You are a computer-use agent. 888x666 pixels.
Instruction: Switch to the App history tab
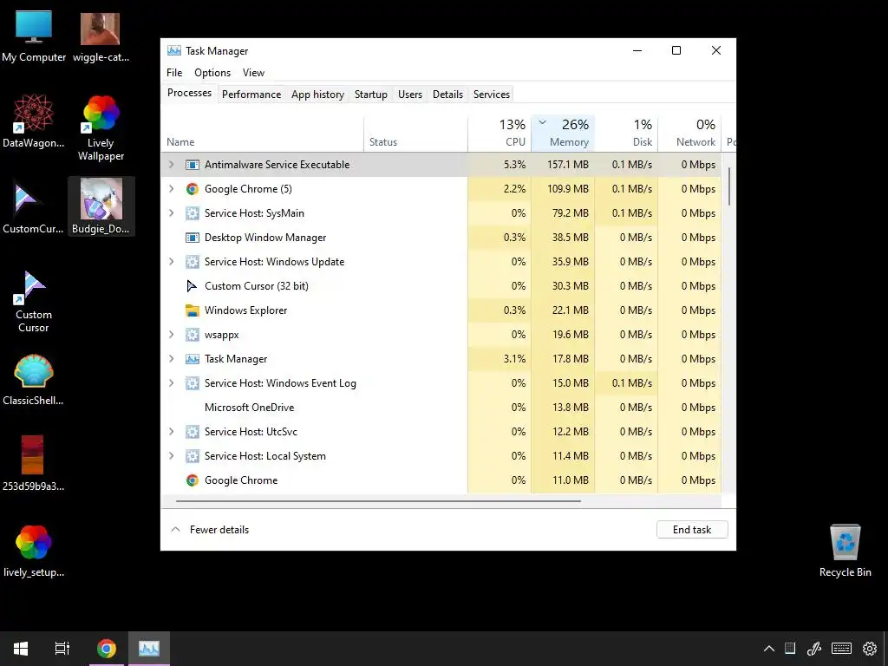[x=317, y=95]
